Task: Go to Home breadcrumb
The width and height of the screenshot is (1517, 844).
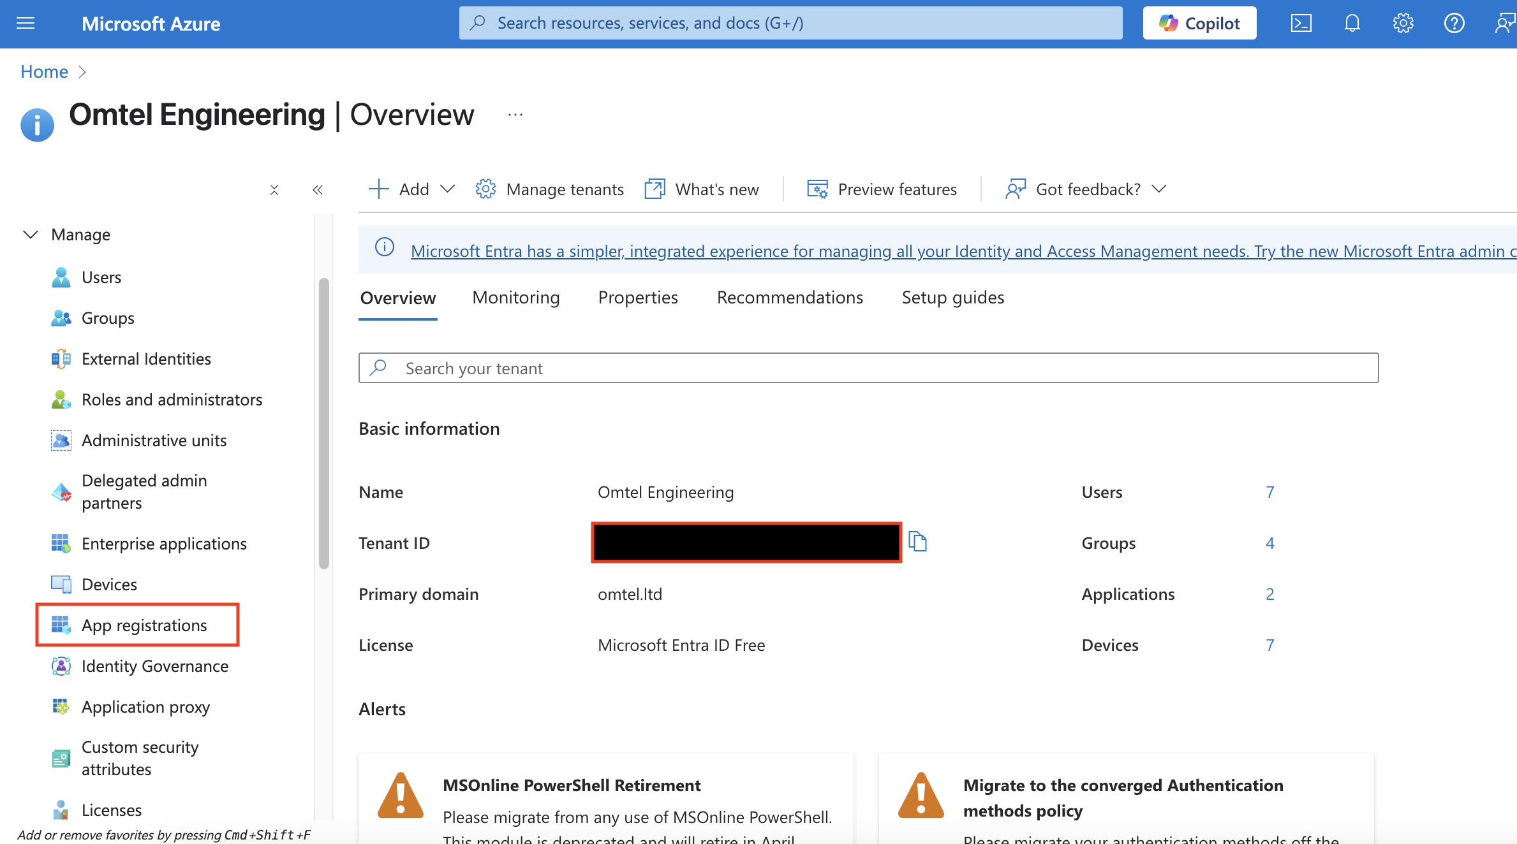Action: coord(44,71)
